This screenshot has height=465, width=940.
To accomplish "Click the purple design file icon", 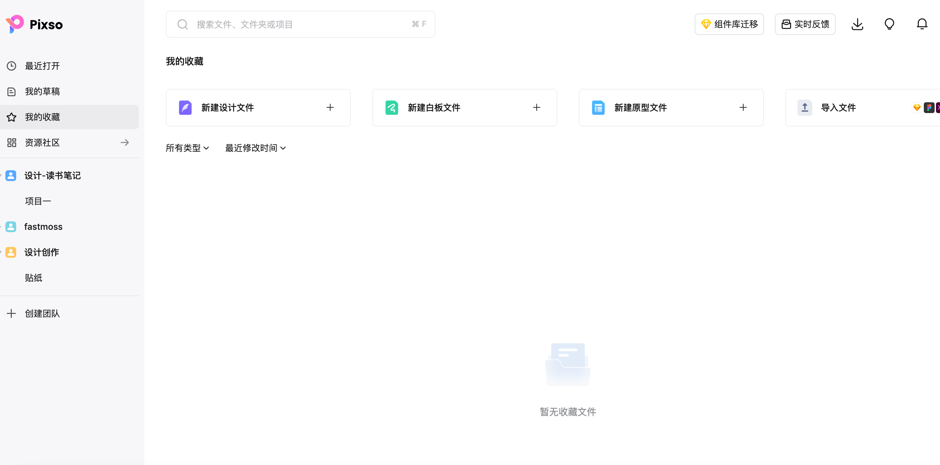I will (x=185, y=108).
